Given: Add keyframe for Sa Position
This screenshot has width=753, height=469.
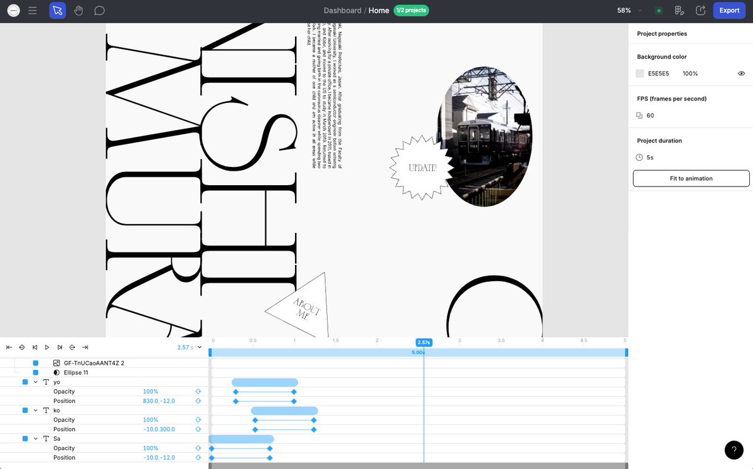Looking at the screenshot, I should pos(198,457).
